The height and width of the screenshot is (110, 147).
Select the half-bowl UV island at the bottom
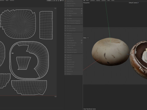29,87
